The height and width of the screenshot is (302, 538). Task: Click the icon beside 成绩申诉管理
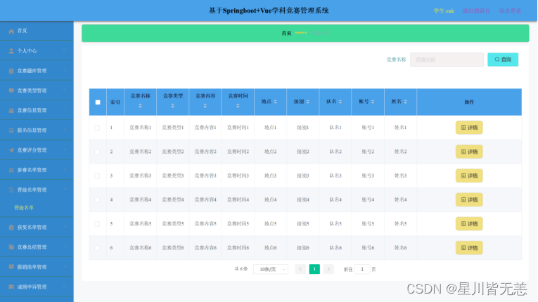pos(11,287)
